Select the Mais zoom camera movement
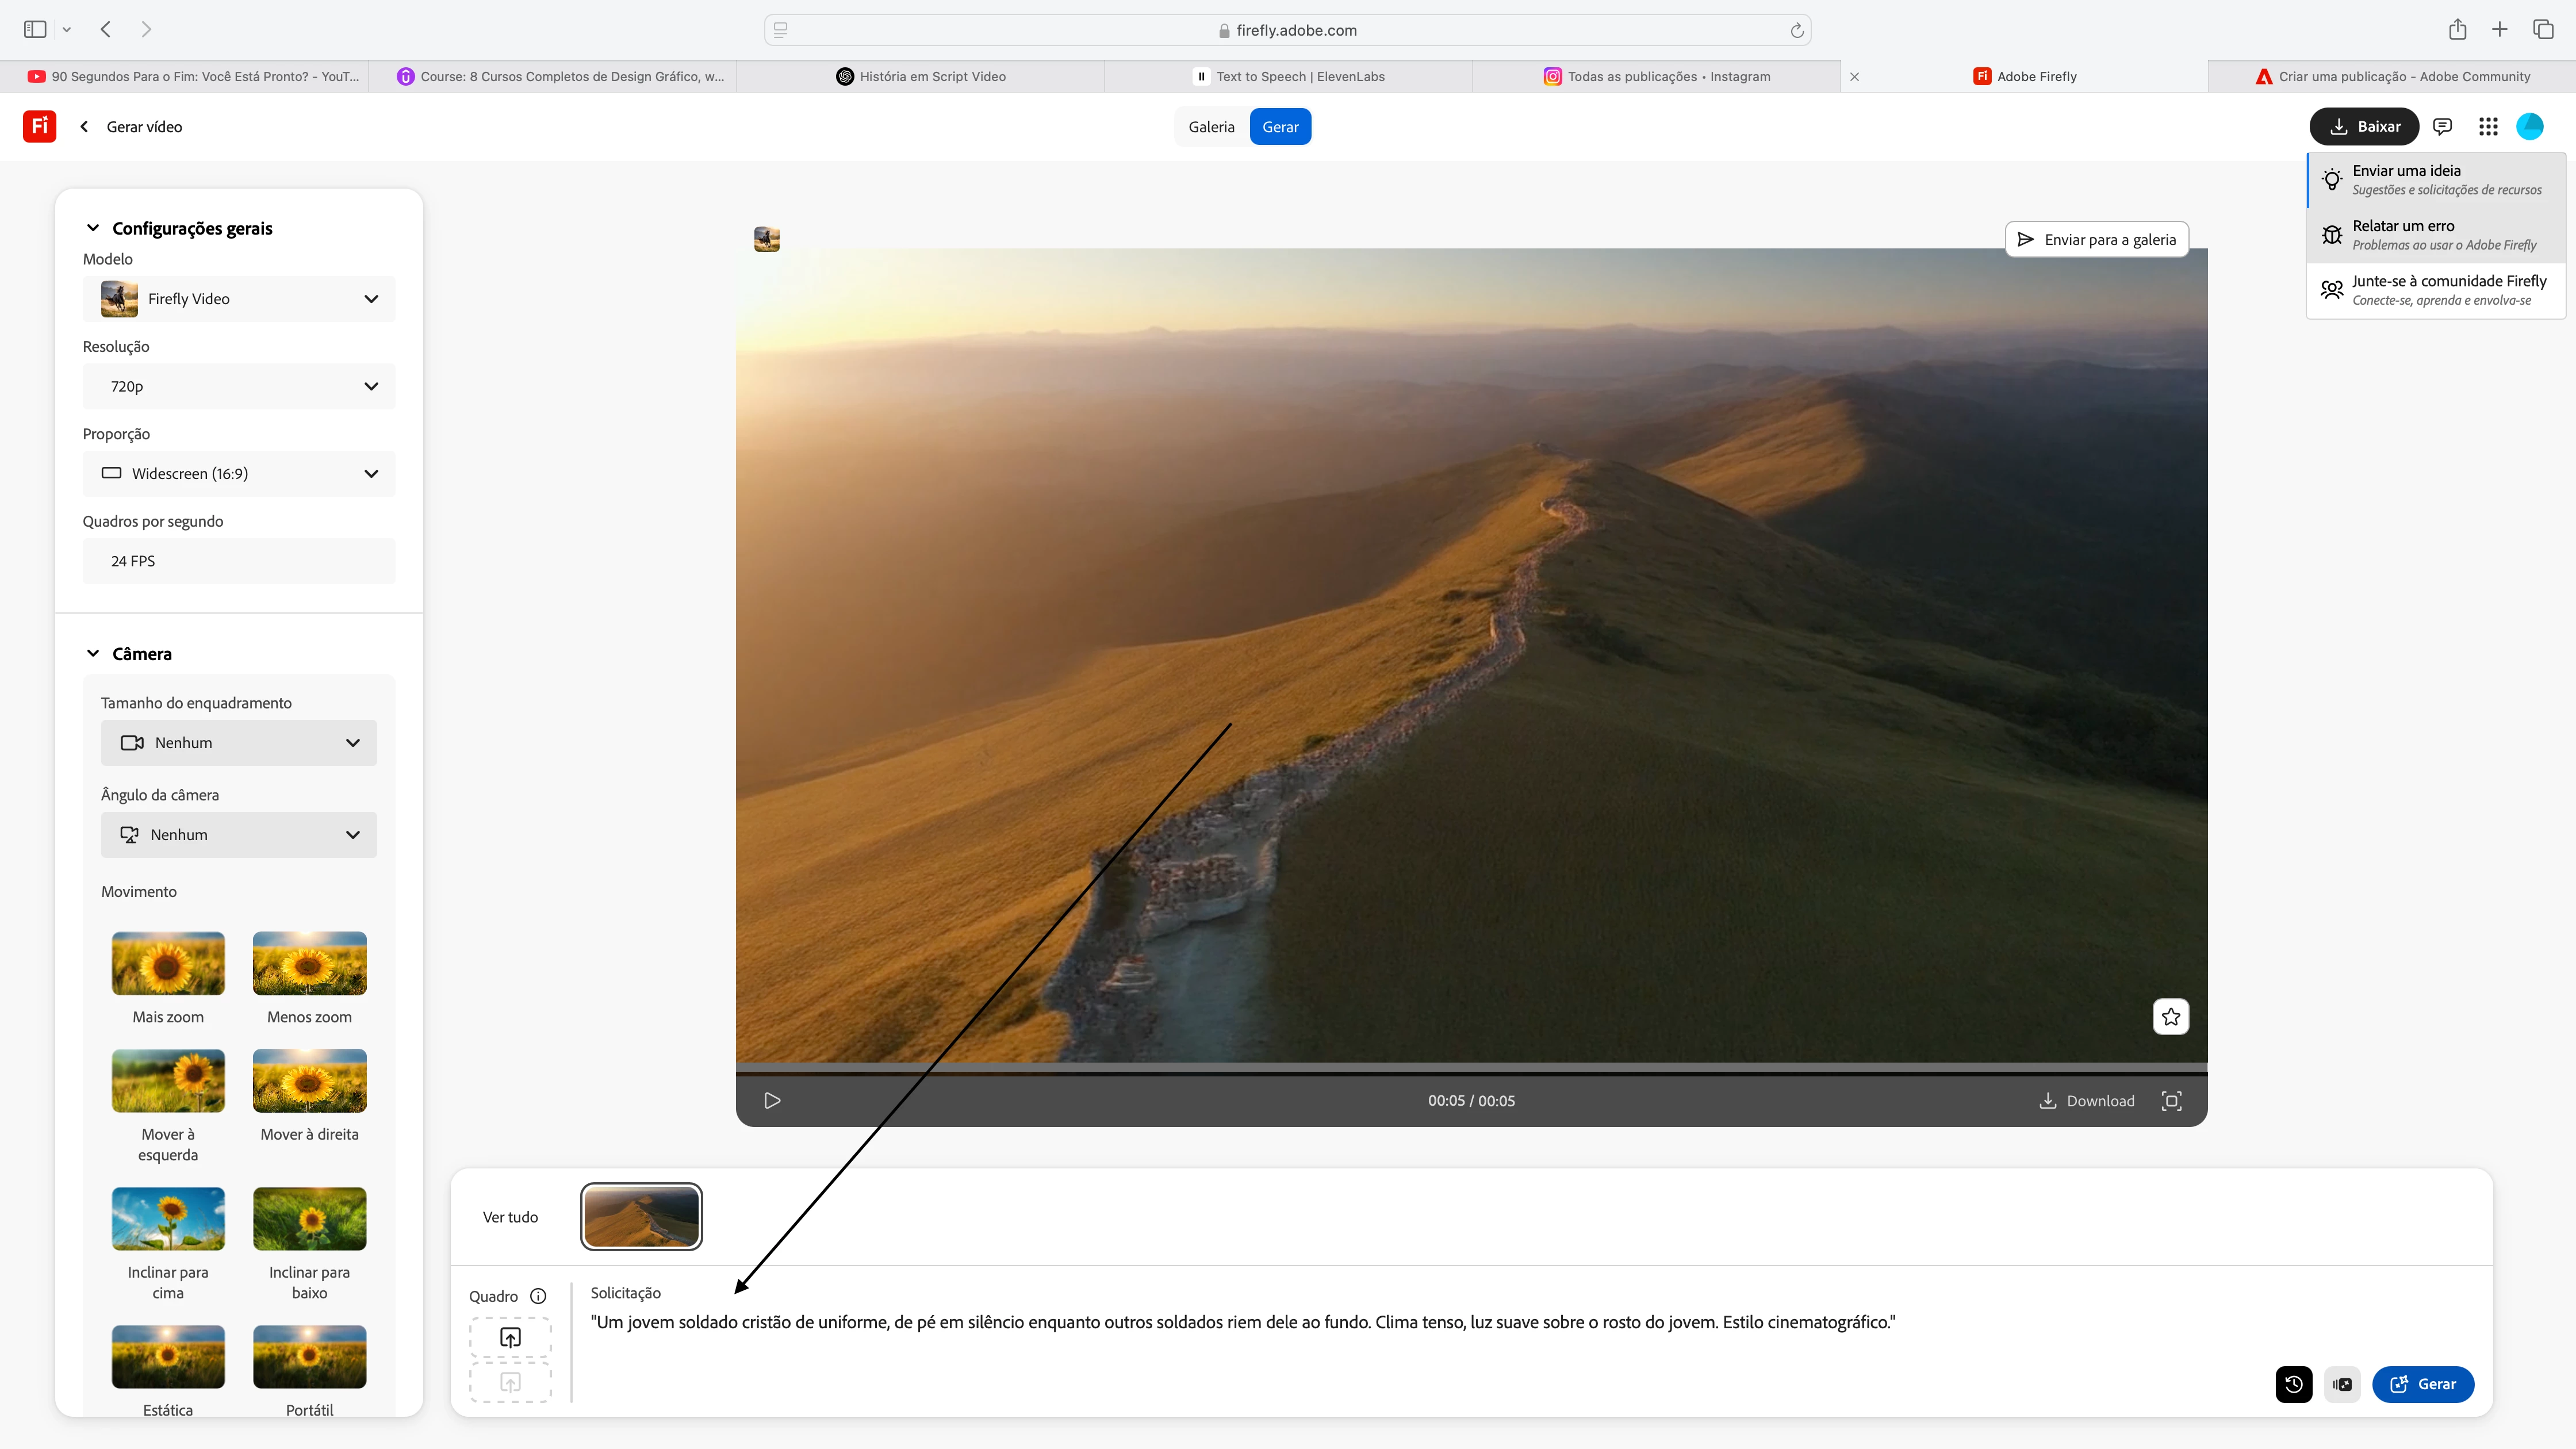Viewport: 2576px width, 1449px height. [x=168, y=964]
